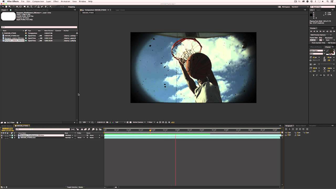Click the Search Help field

pos(323,7)
